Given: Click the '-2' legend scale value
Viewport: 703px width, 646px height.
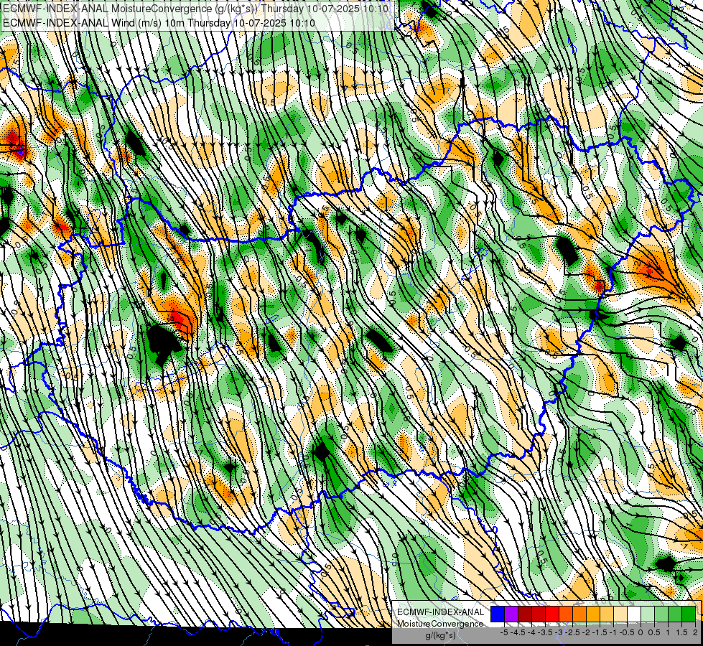Looking at the screenshot, I should tap(587, 632).
